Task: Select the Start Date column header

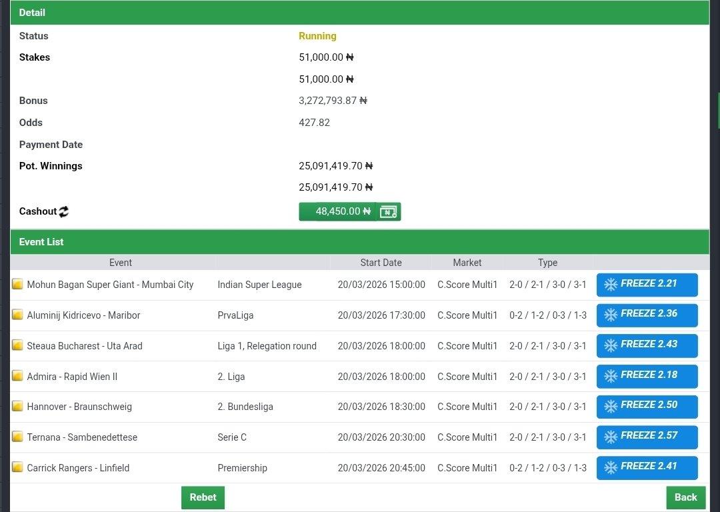Action: point(381,263)
